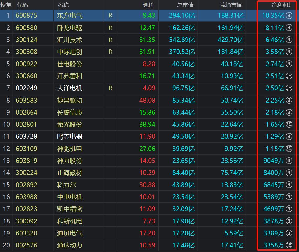Click the R margin marker for 卧龙电驱
The width and height of the screenshot is (299, 252).
[110, 28]
